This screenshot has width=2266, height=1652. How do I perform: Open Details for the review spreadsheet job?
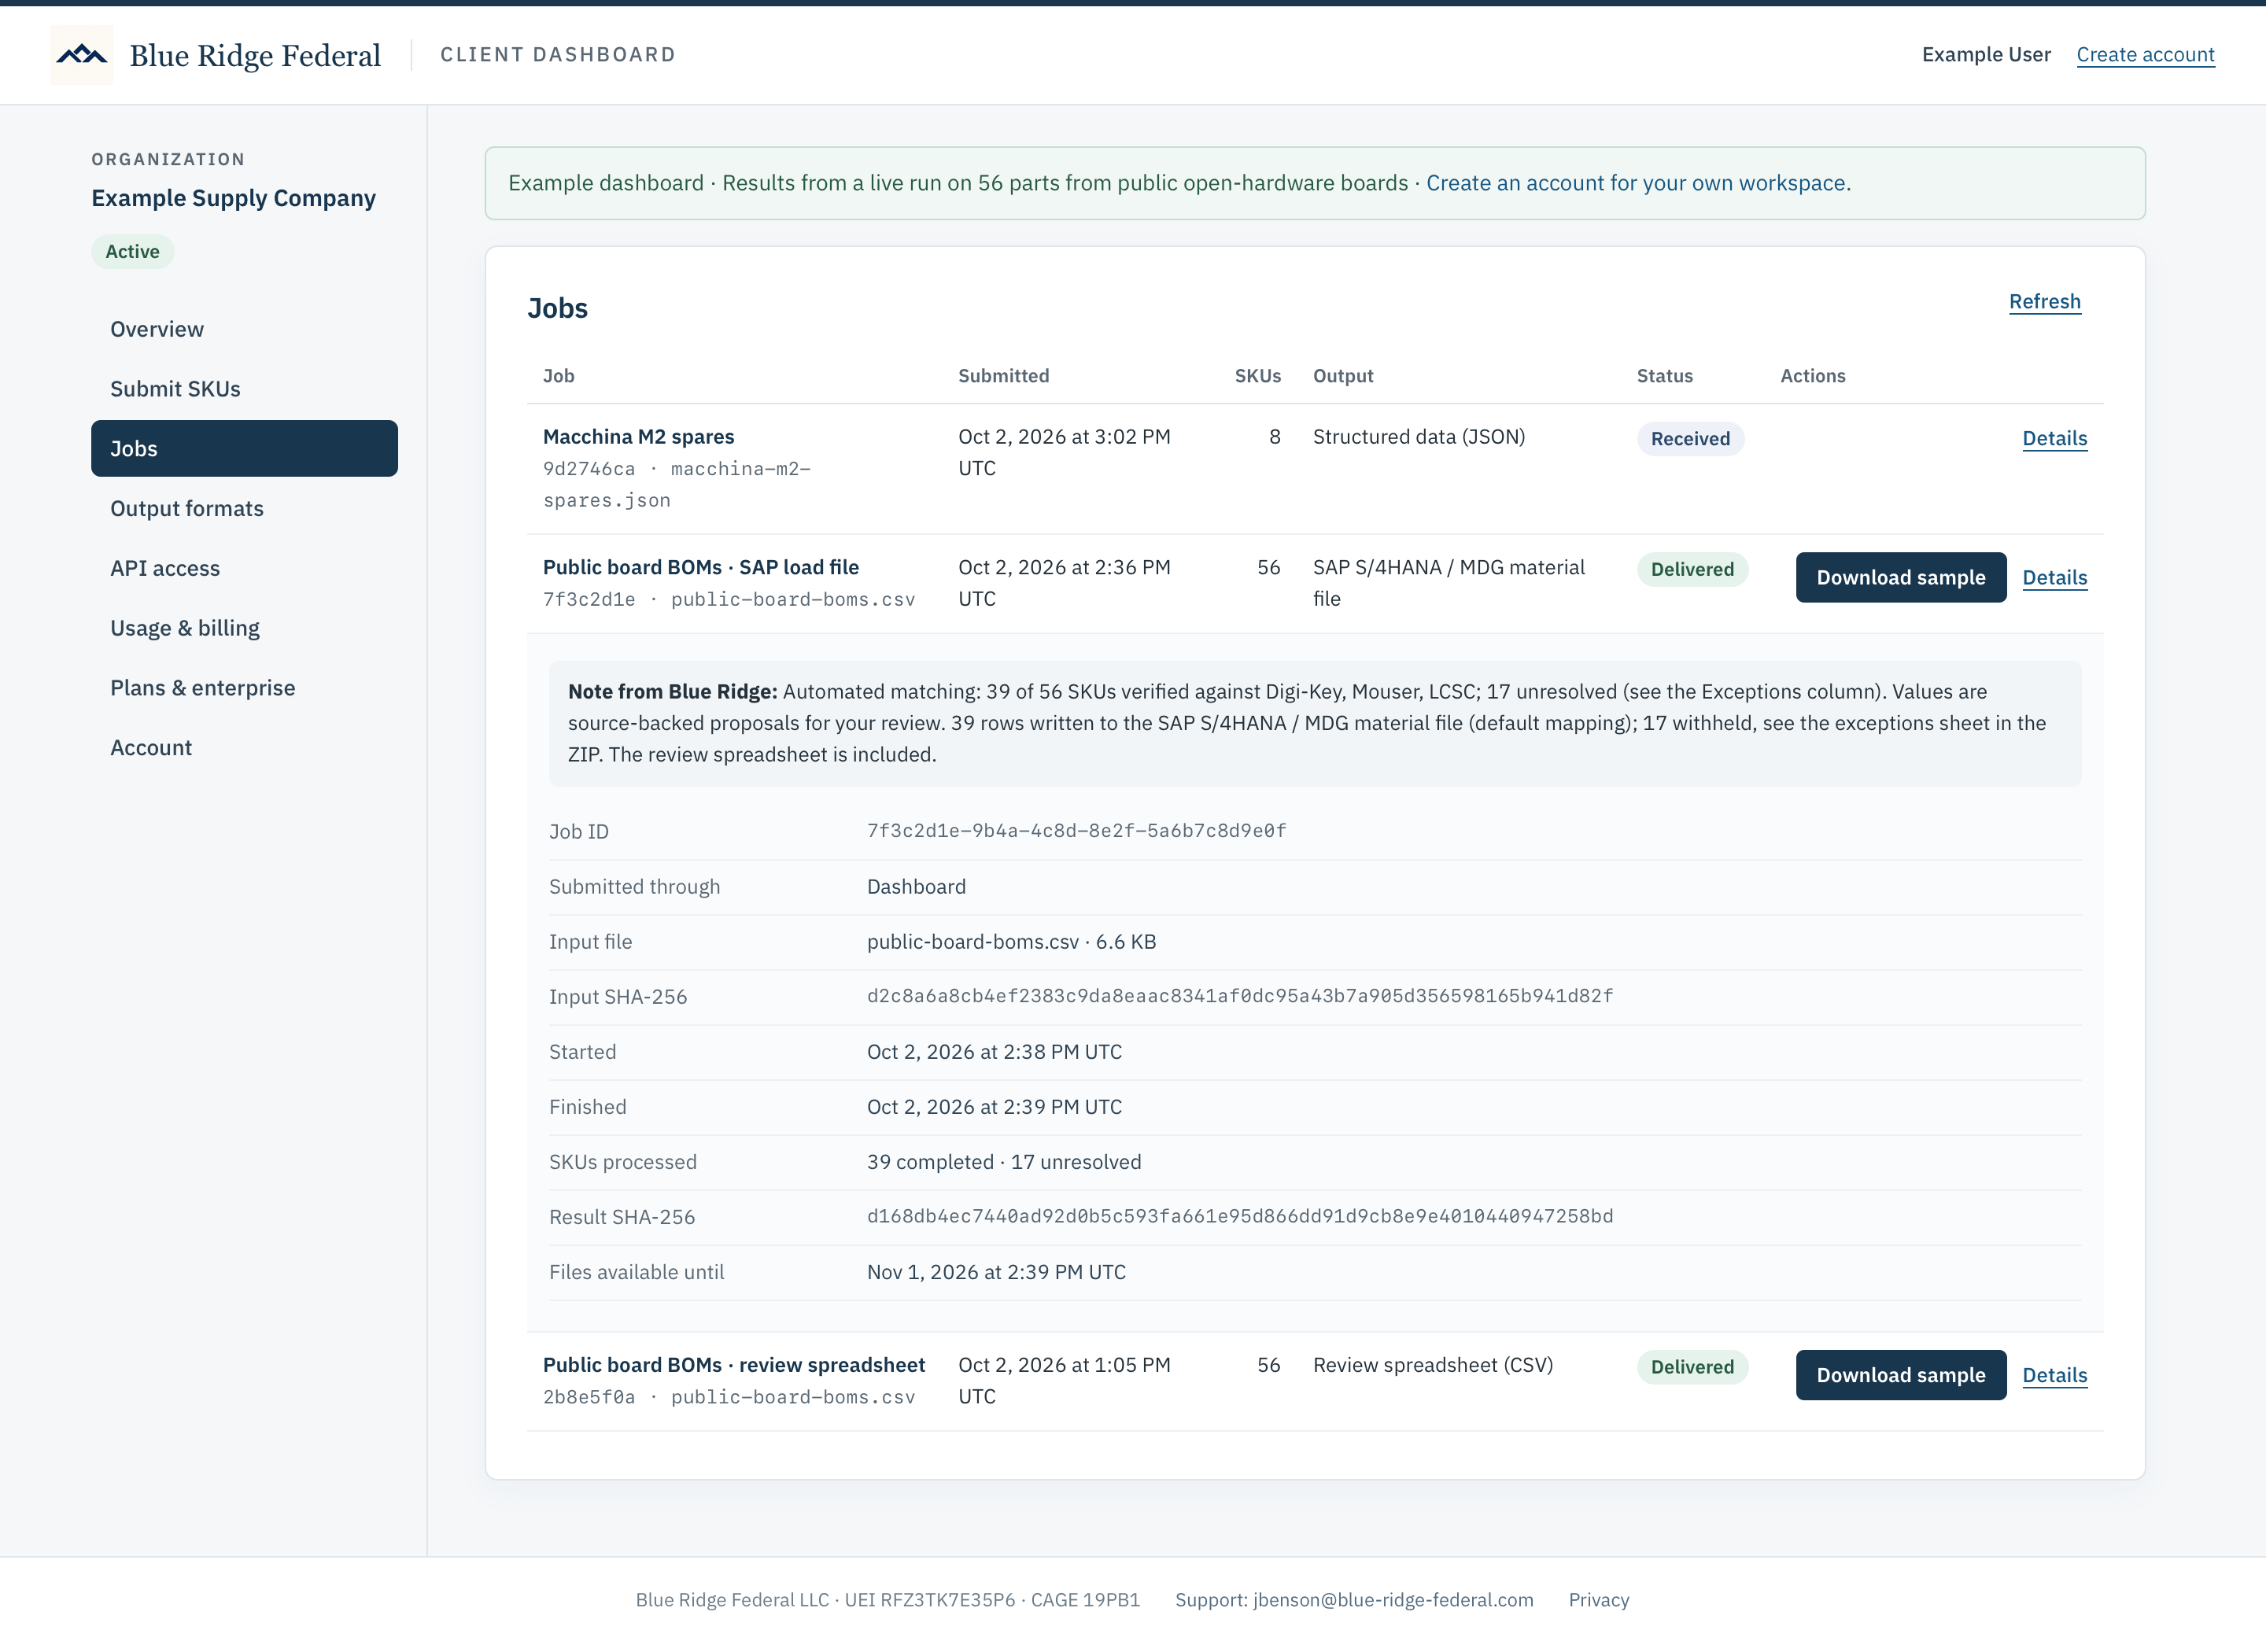click(x=2054, y=1375)
